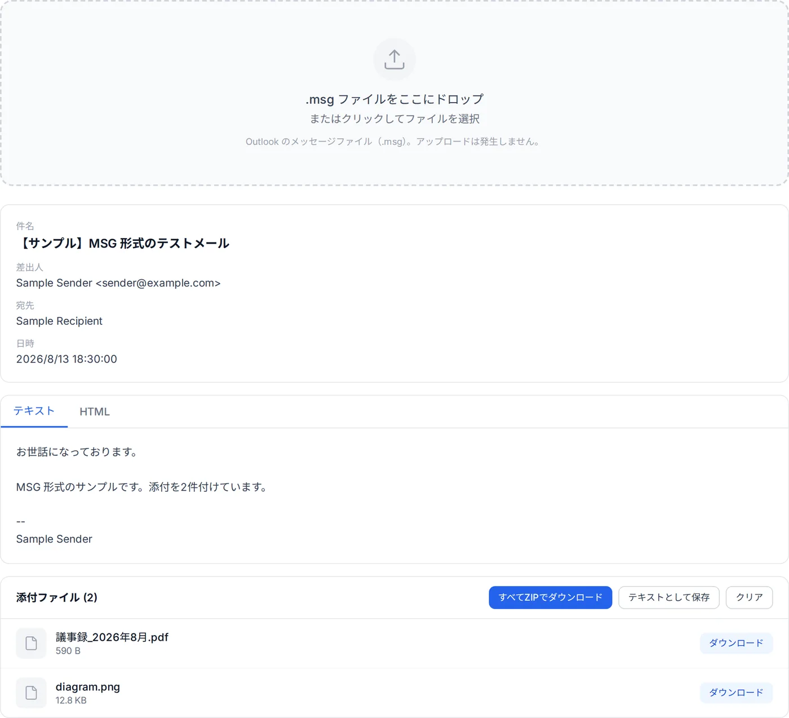Download the diagram.png attachment
Image resolution: width=789 pixels, height=718 pixels.
pyautogui.click(x=736, y=693)
